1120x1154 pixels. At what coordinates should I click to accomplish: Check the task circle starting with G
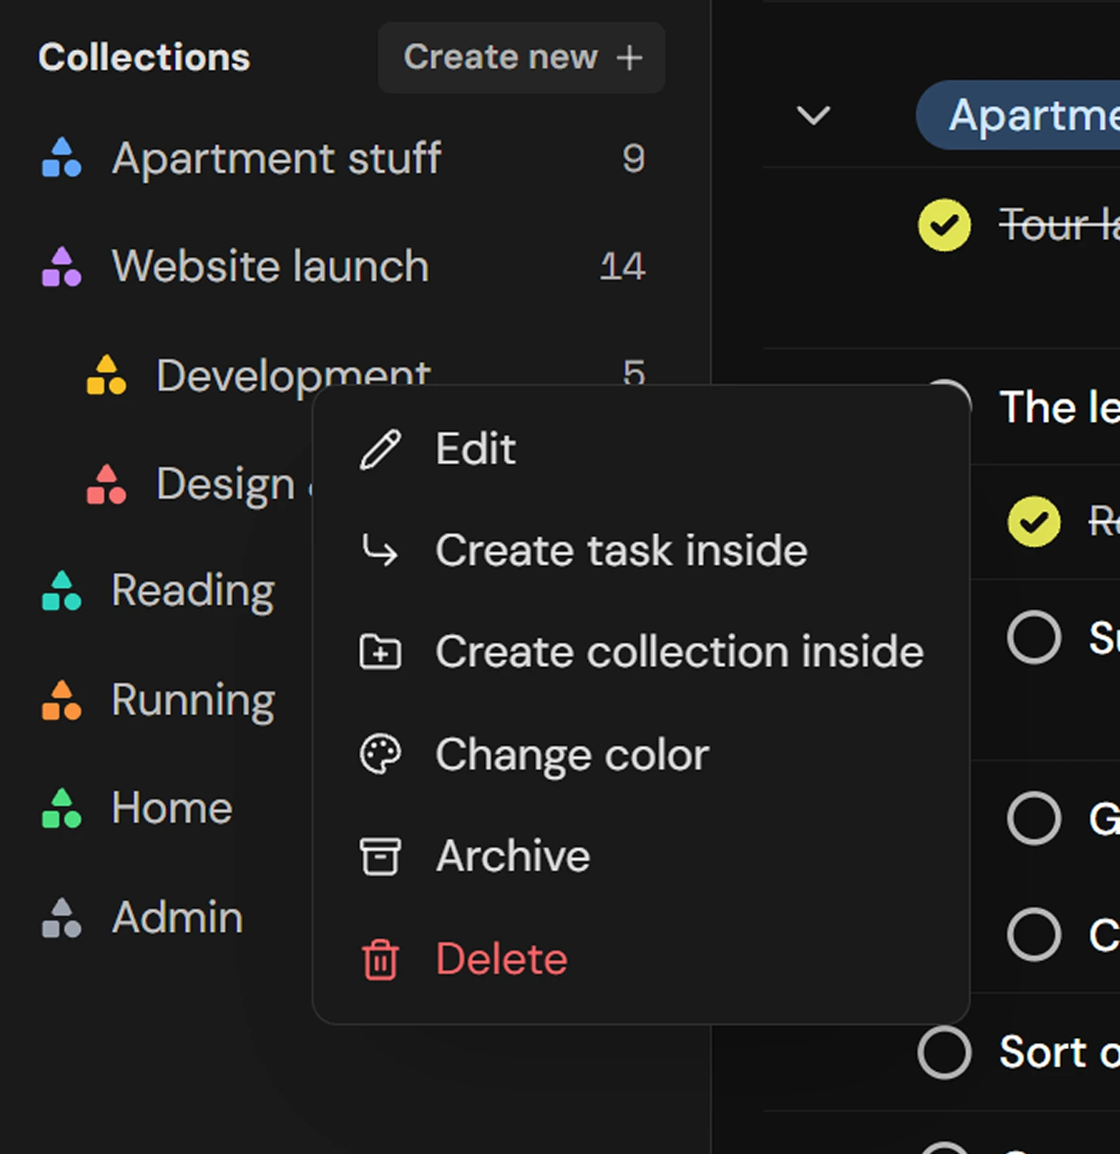tap(1034, 818)
